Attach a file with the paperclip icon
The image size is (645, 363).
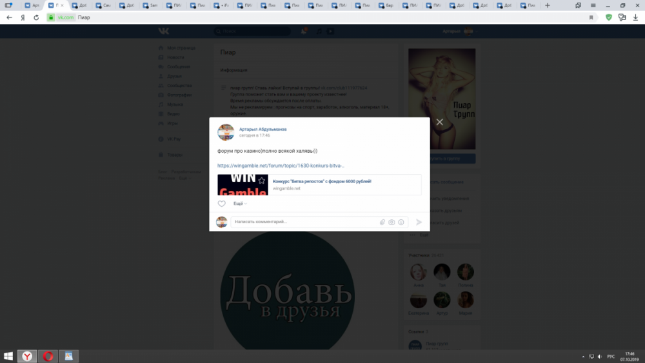click(x=382, y=222)
